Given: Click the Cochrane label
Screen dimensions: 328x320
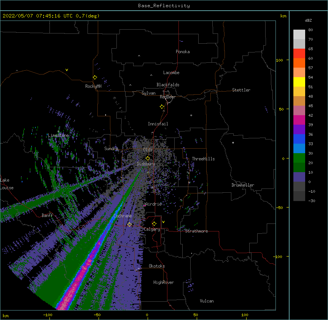Looking at the screenshot, I should pyautogui.click(x=123, y=216).
